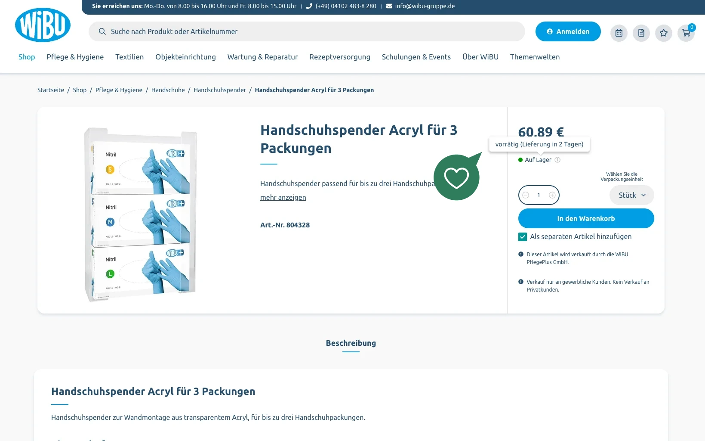Click 'Art.-Nr. 804328' text

click(x=285, y=225)
